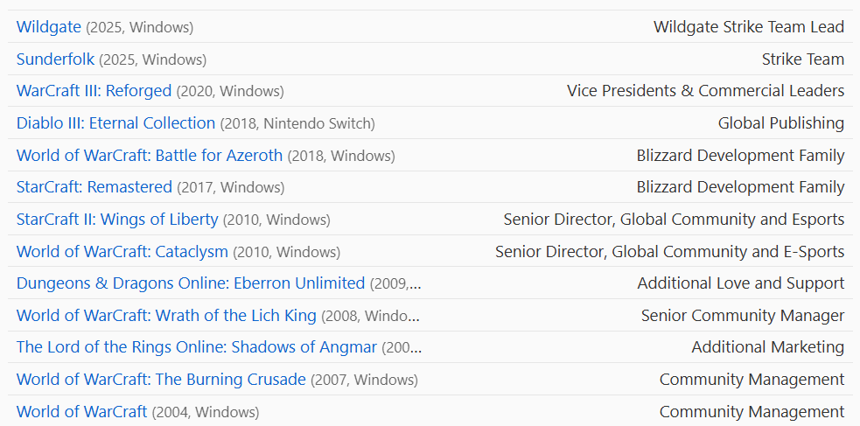Select Diablo III: Eternal Collection link
Viewport: 860px width, 426px height.
point(115,123)
